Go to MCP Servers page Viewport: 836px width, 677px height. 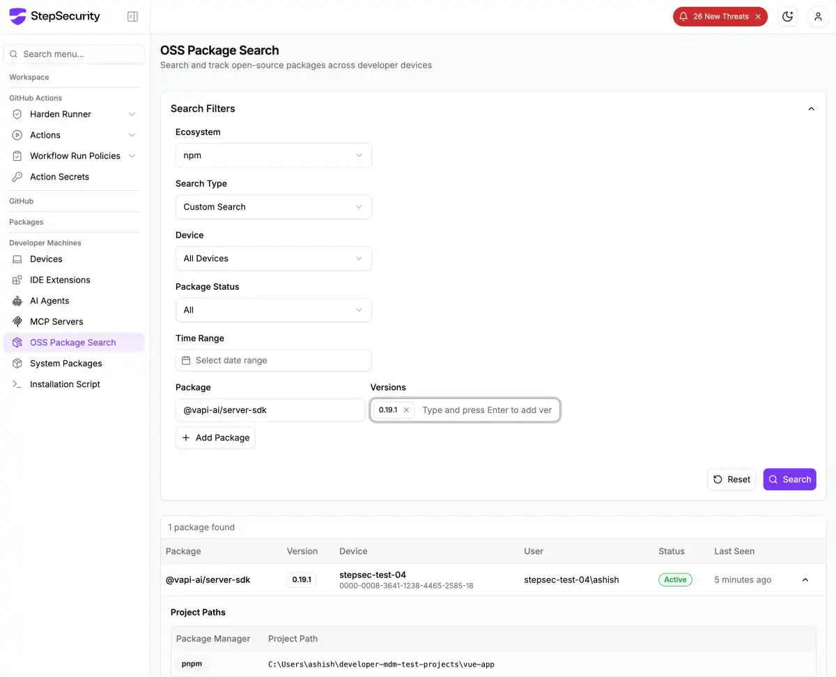tap(73, 322)
